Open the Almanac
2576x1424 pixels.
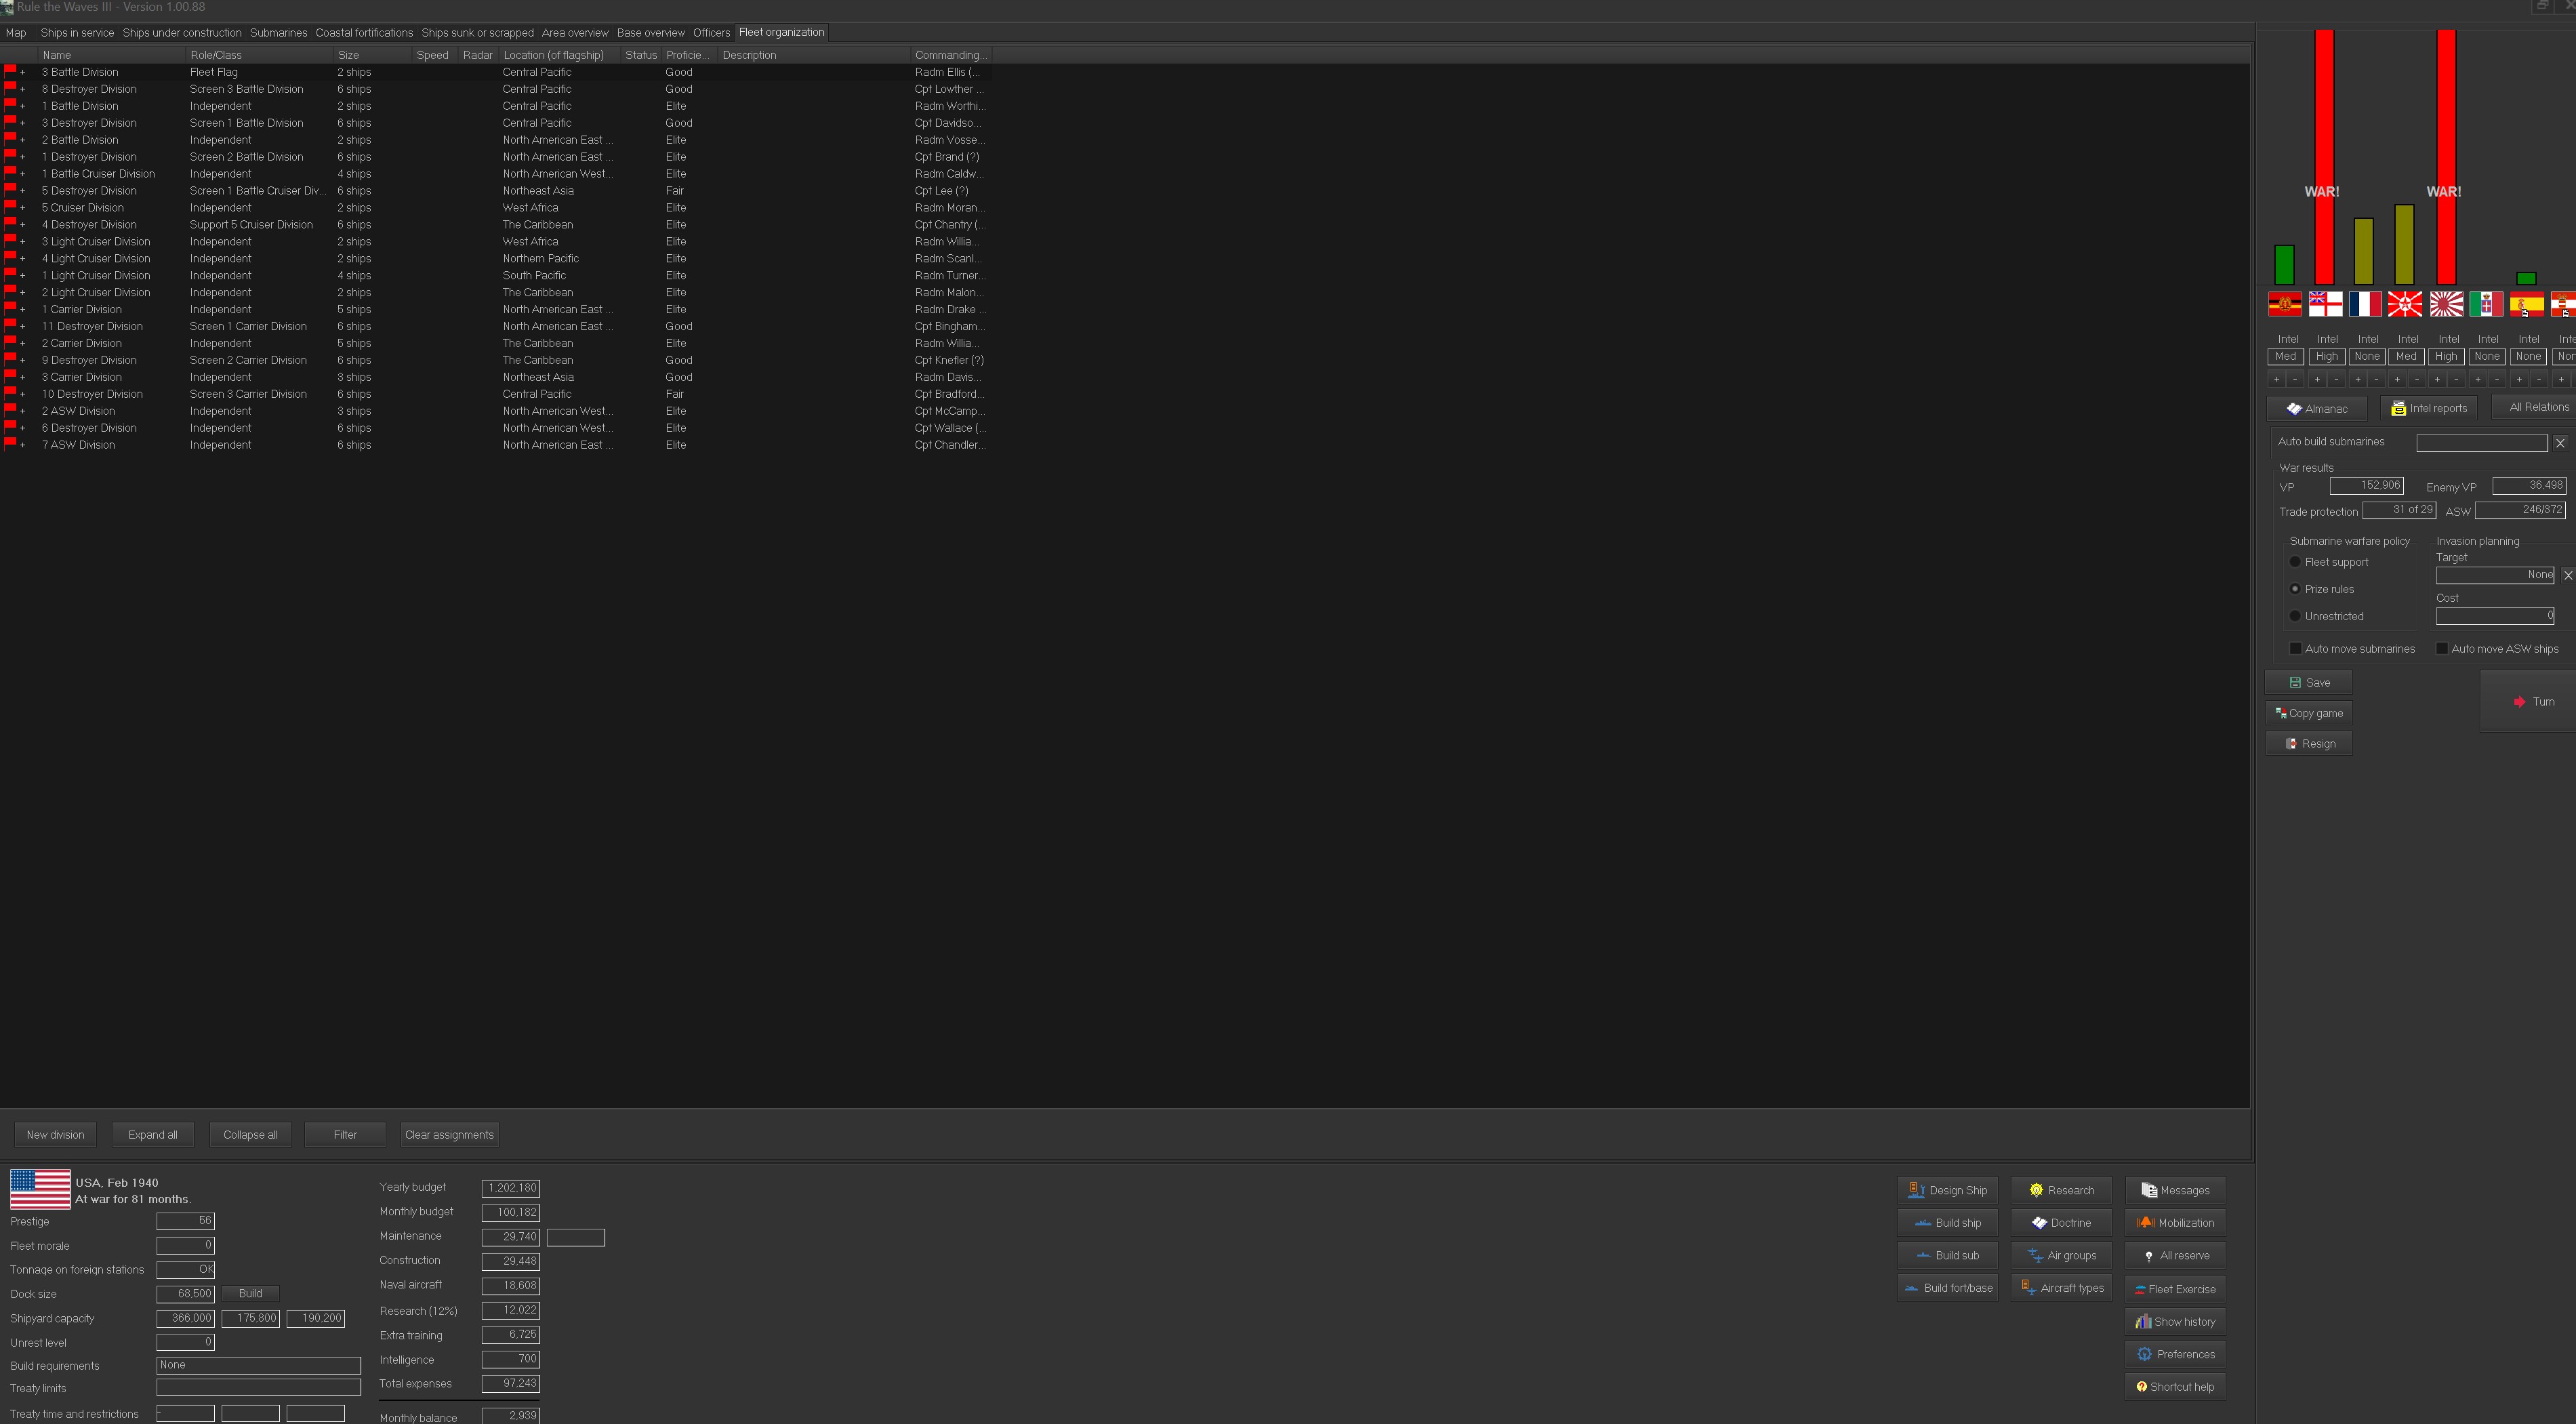coord(2316,408)
